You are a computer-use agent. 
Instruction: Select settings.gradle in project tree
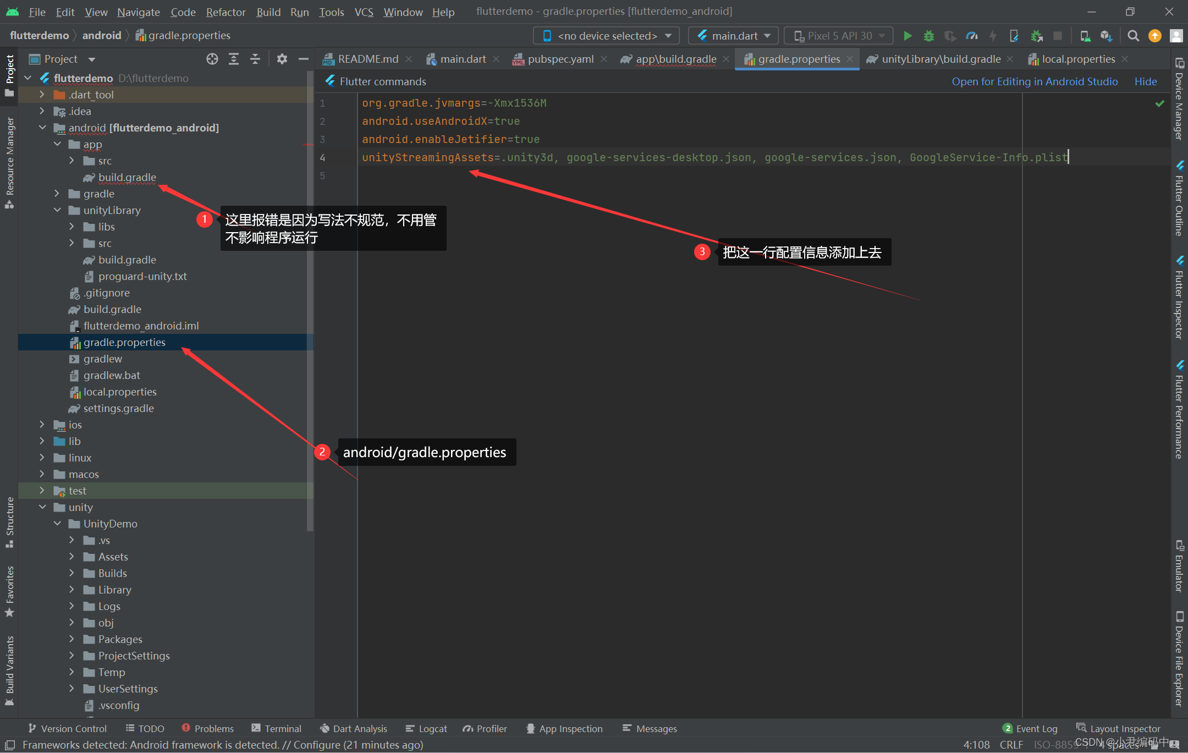pyautogui.click(x=118, y=408)
